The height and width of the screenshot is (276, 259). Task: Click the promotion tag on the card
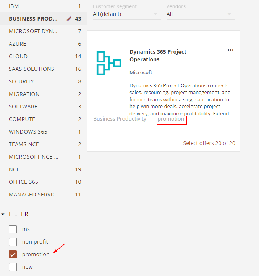pos(171,119)
